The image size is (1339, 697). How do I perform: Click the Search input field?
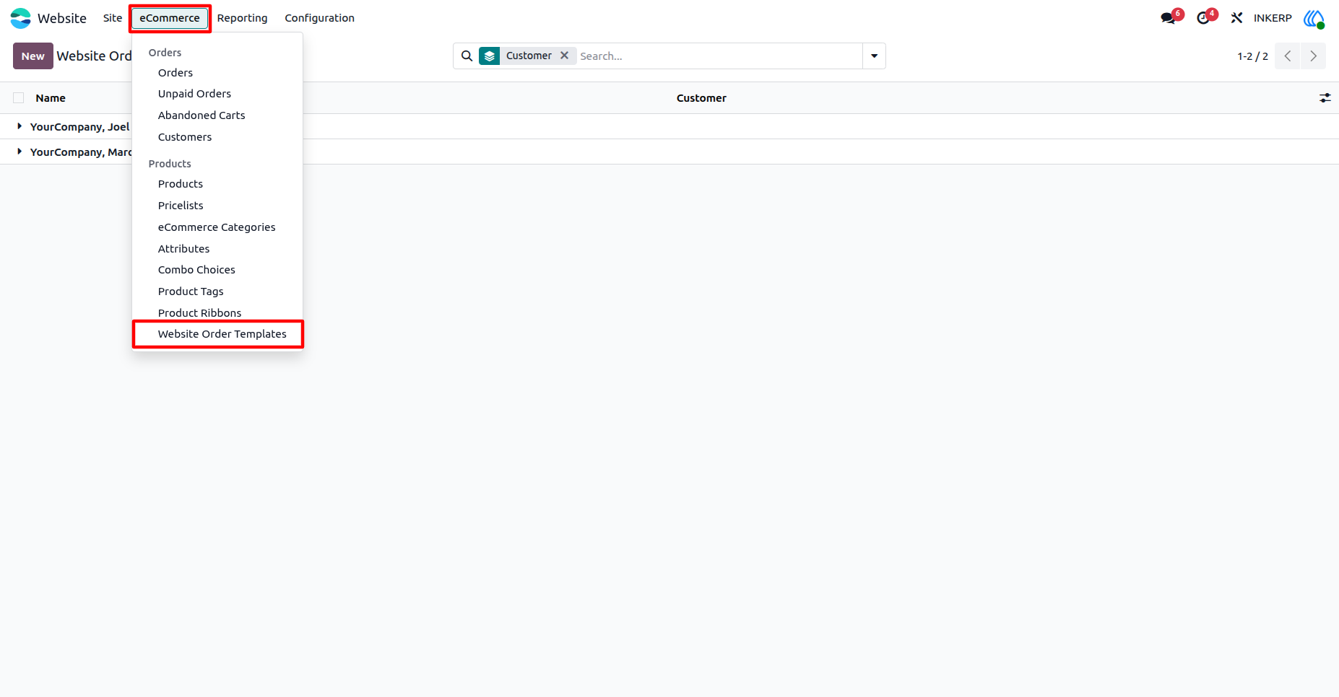point(719,56)
